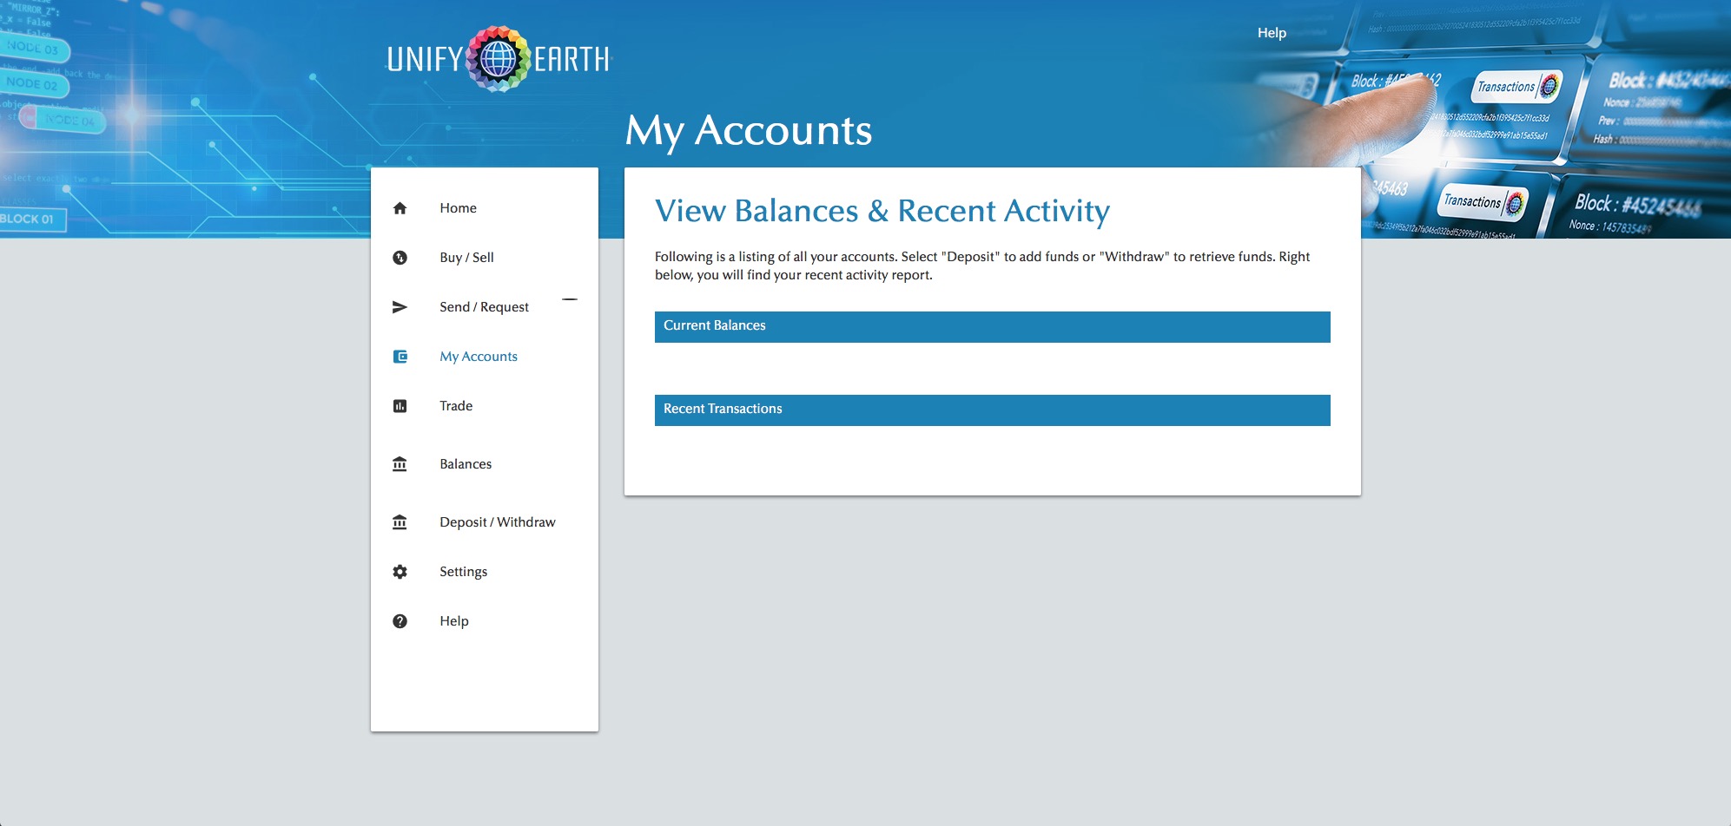
Task: Click the Send / Request paper plane icon
Action: coord(400,307)
